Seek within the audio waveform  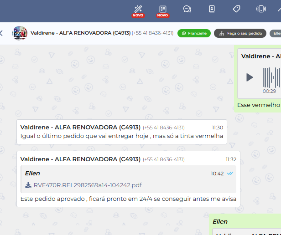coord(272,77)
